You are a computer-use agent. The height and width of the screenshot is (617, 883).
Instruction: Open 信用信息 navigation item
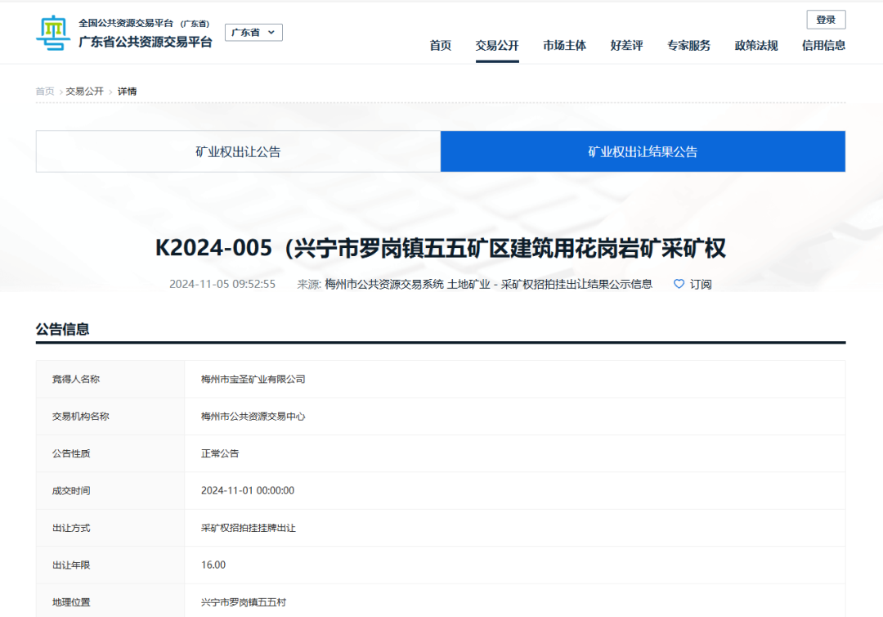[x=823, y=46]
